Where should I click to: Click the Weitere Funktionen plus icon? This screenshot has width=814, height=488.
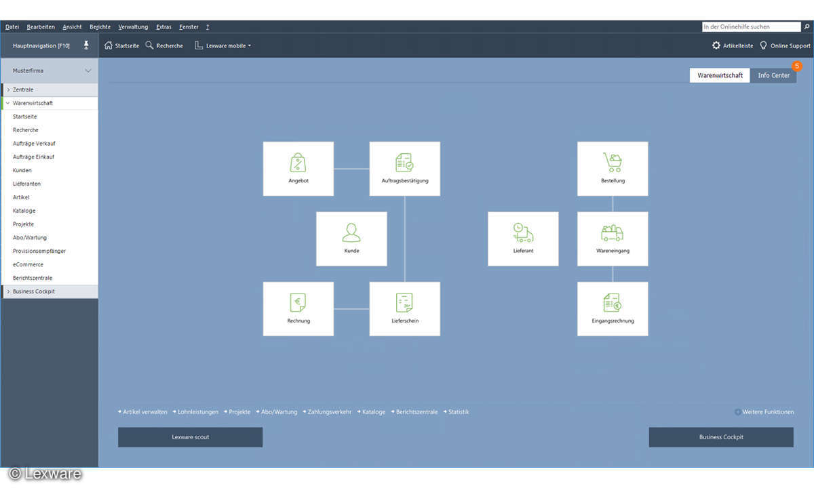pyautogui.click(x=737, y=412)
